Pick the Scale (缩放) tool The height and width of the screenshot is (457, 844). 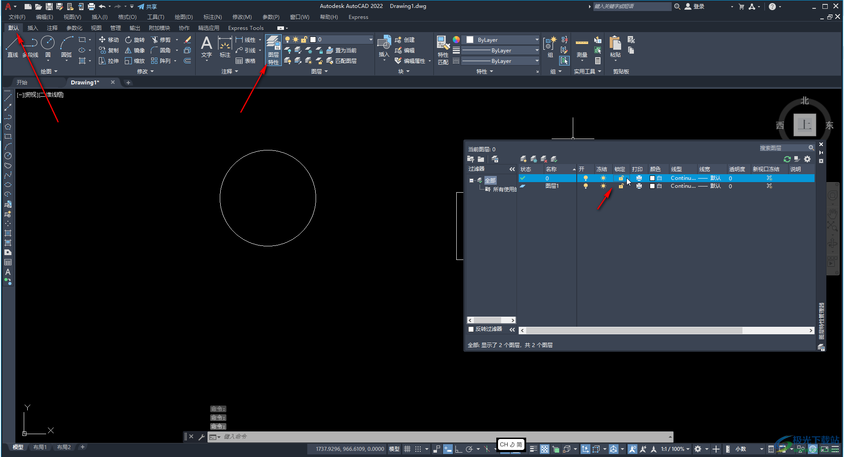coord(135,61)
